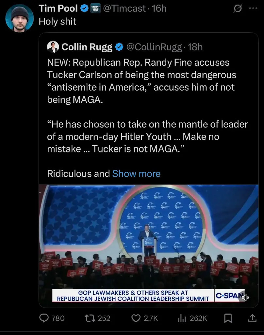Screen dimensions: 264x335
Task: Click the Grok slashed-circle icon
Action: click(x=237, y=9)
